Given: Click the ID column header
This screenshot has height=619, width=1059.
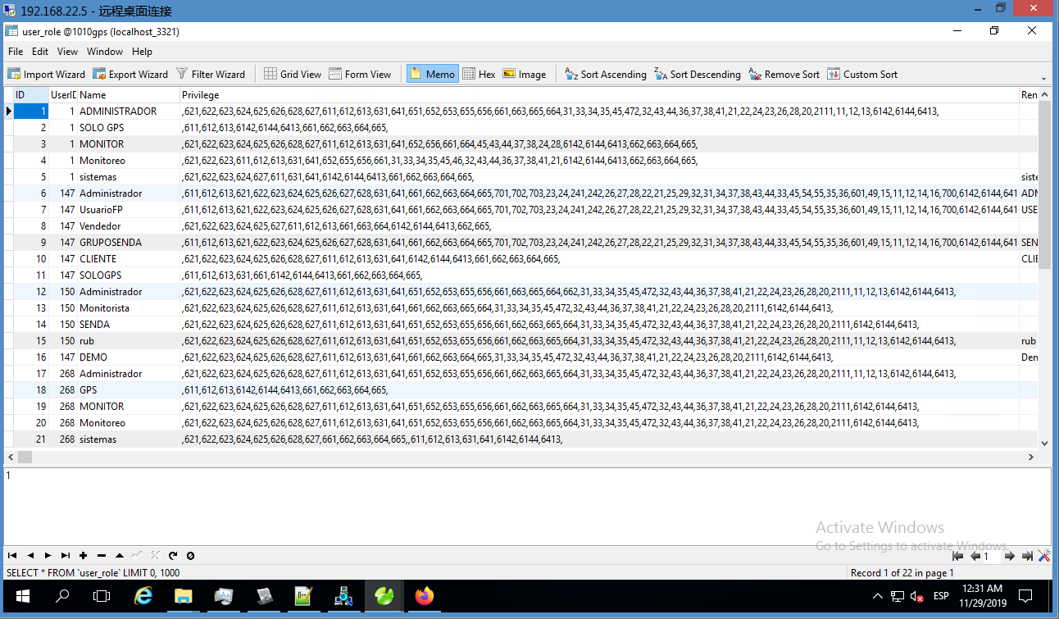Looking at the screenshot, I should coord(31,95).
